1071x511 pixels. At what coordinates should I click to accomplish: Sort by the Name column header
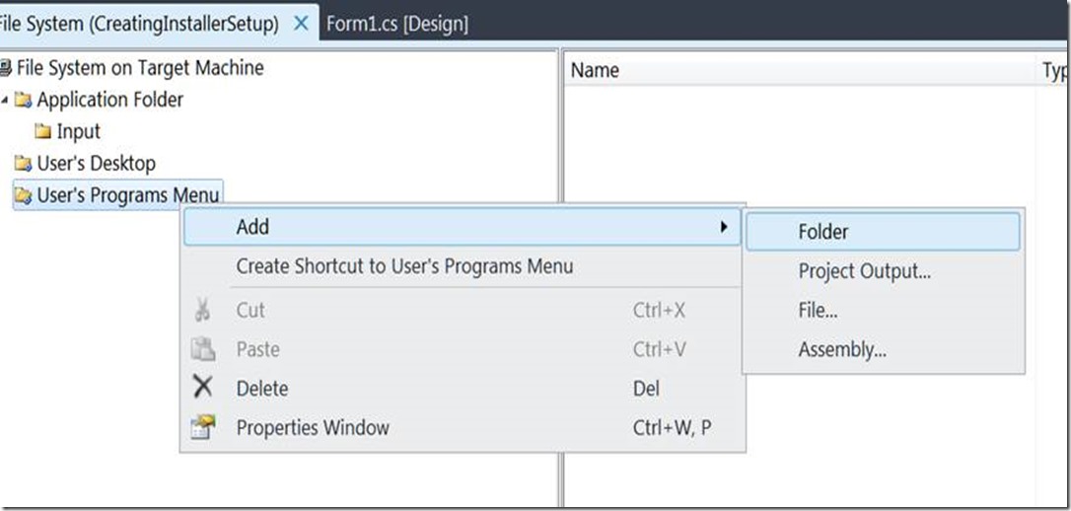click(x=595, y=70)
